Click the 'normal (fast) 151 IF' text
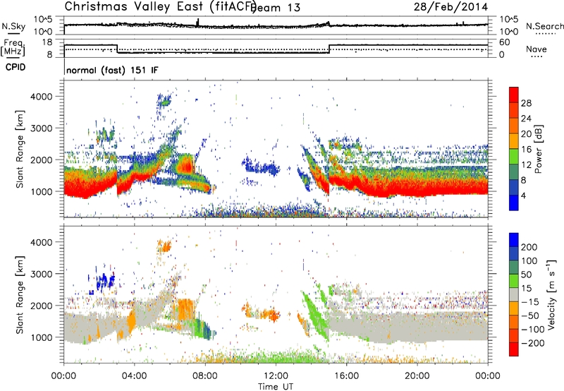The width and height of the screenshot is (564, 391). 112,70
